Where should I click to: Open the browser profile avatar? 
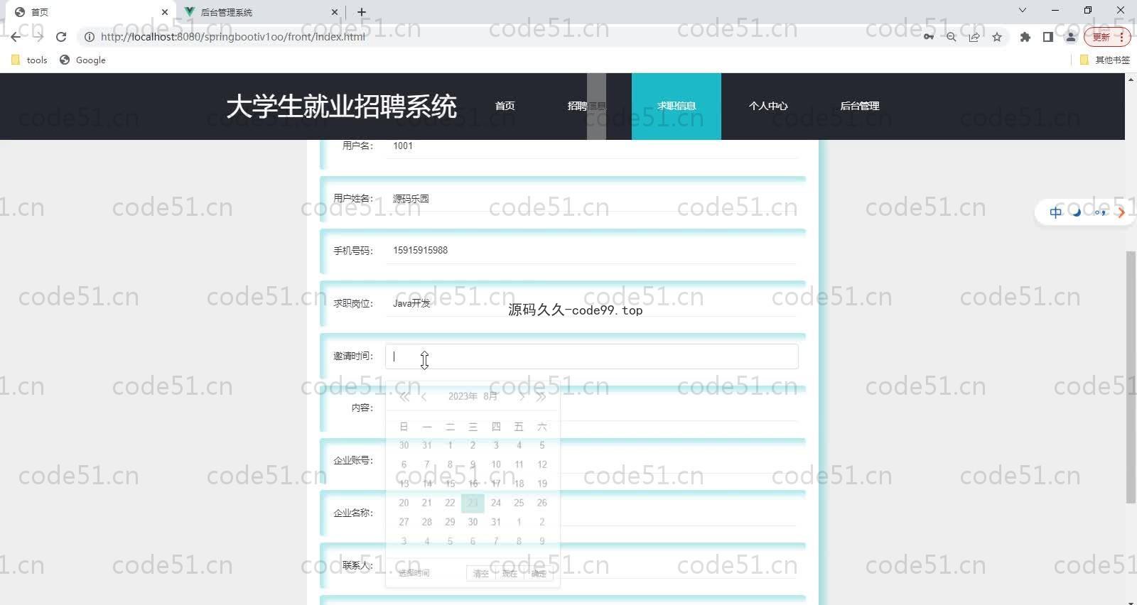[1071, 37]
